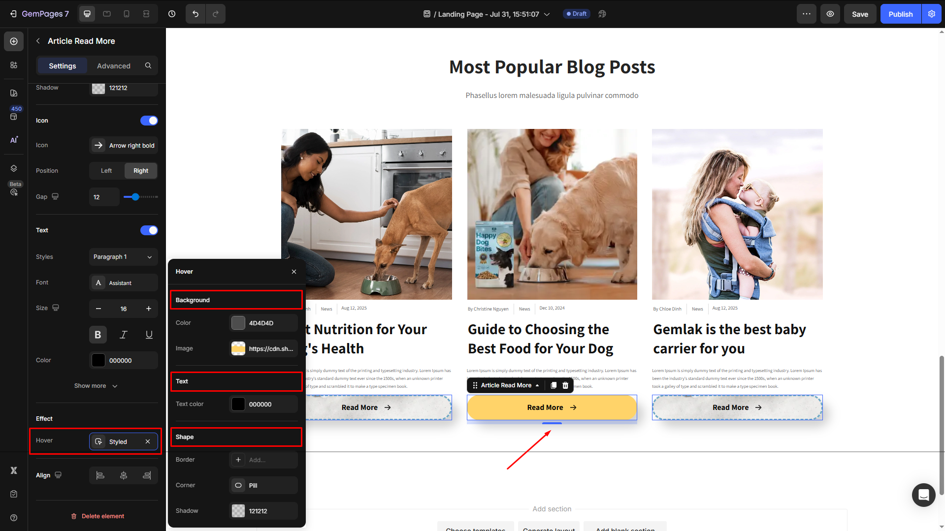945x531 pixels.
Task: Click the GemPages exit editor icon
Action: click(13, 14)
